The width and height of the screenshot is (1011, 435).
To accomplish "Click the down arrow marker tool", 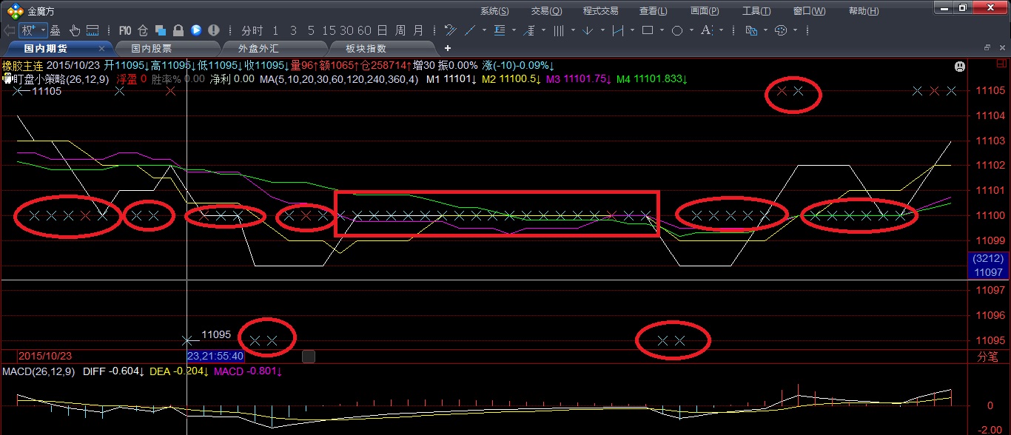I will pyautogui.click(x=587, y=30).
